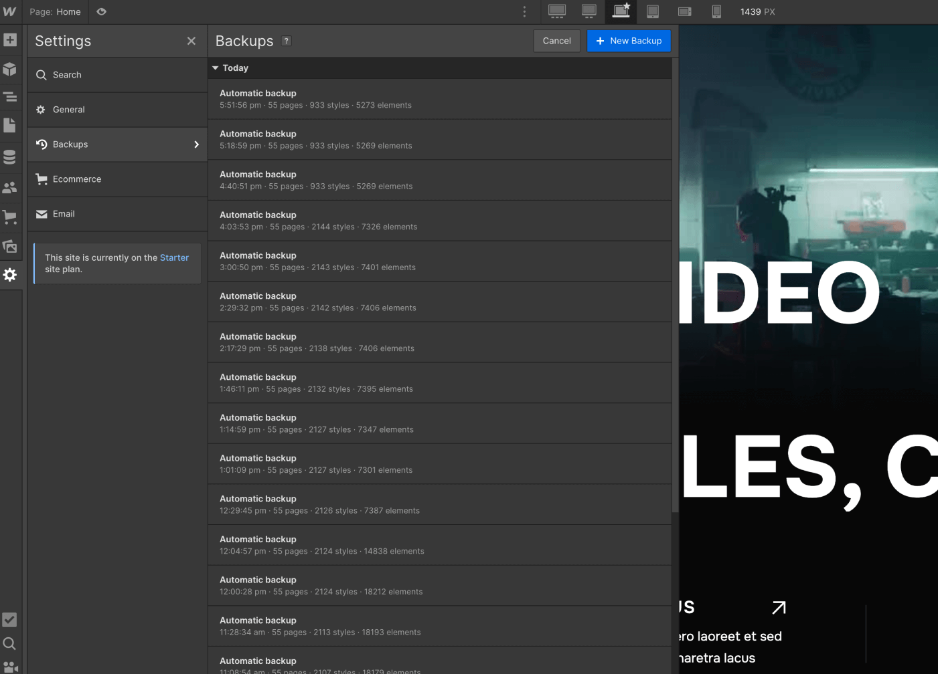Click the Webflow logo menu
Image resolution: width=938 pixels, height=674 pixels.
tap(10, 11)
